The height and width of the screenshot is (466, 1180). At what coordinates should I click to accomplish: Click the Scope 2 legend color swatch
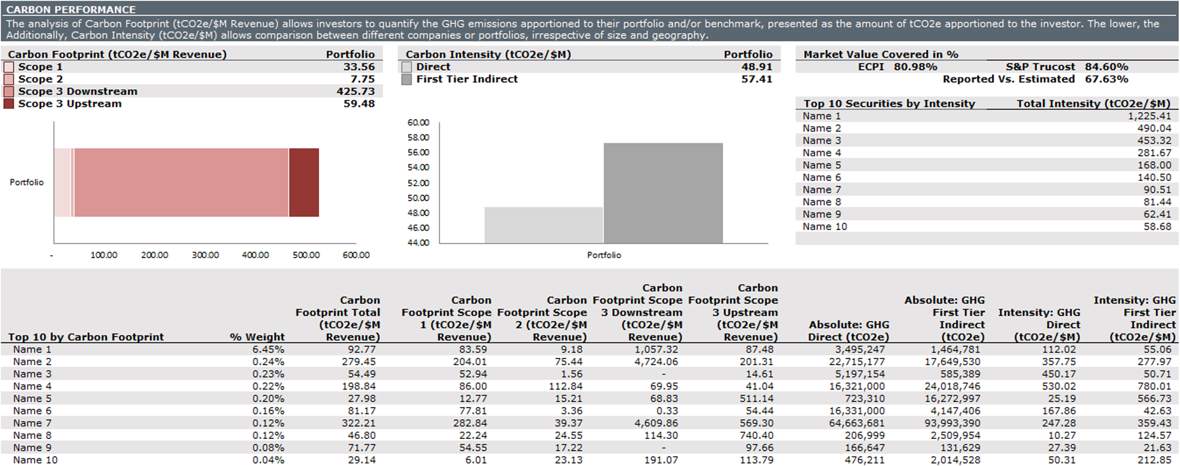pos(9,79)
